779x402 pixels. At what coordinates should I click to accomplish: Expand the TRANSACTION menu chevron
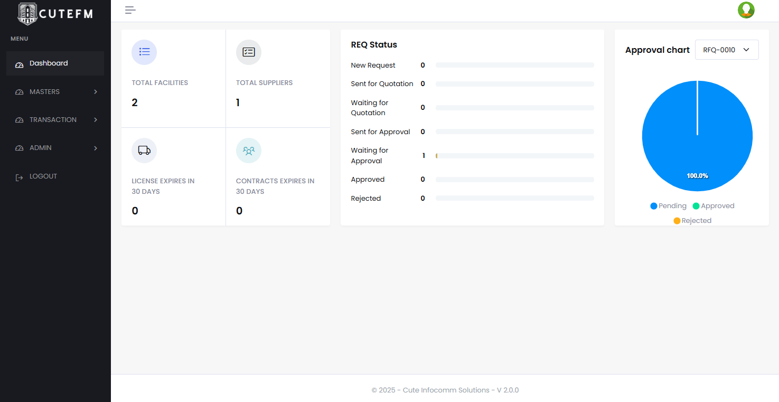[96, 120]
